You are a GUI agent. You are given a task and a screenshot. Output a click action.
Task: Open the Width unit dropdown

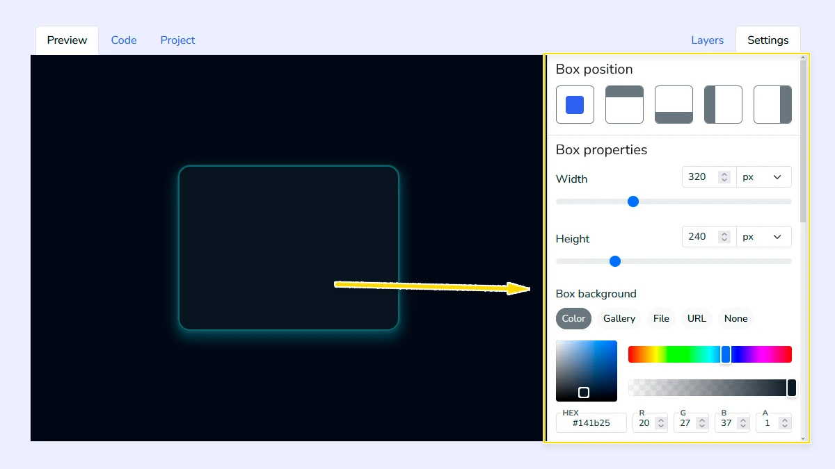(x=764, y=176)
